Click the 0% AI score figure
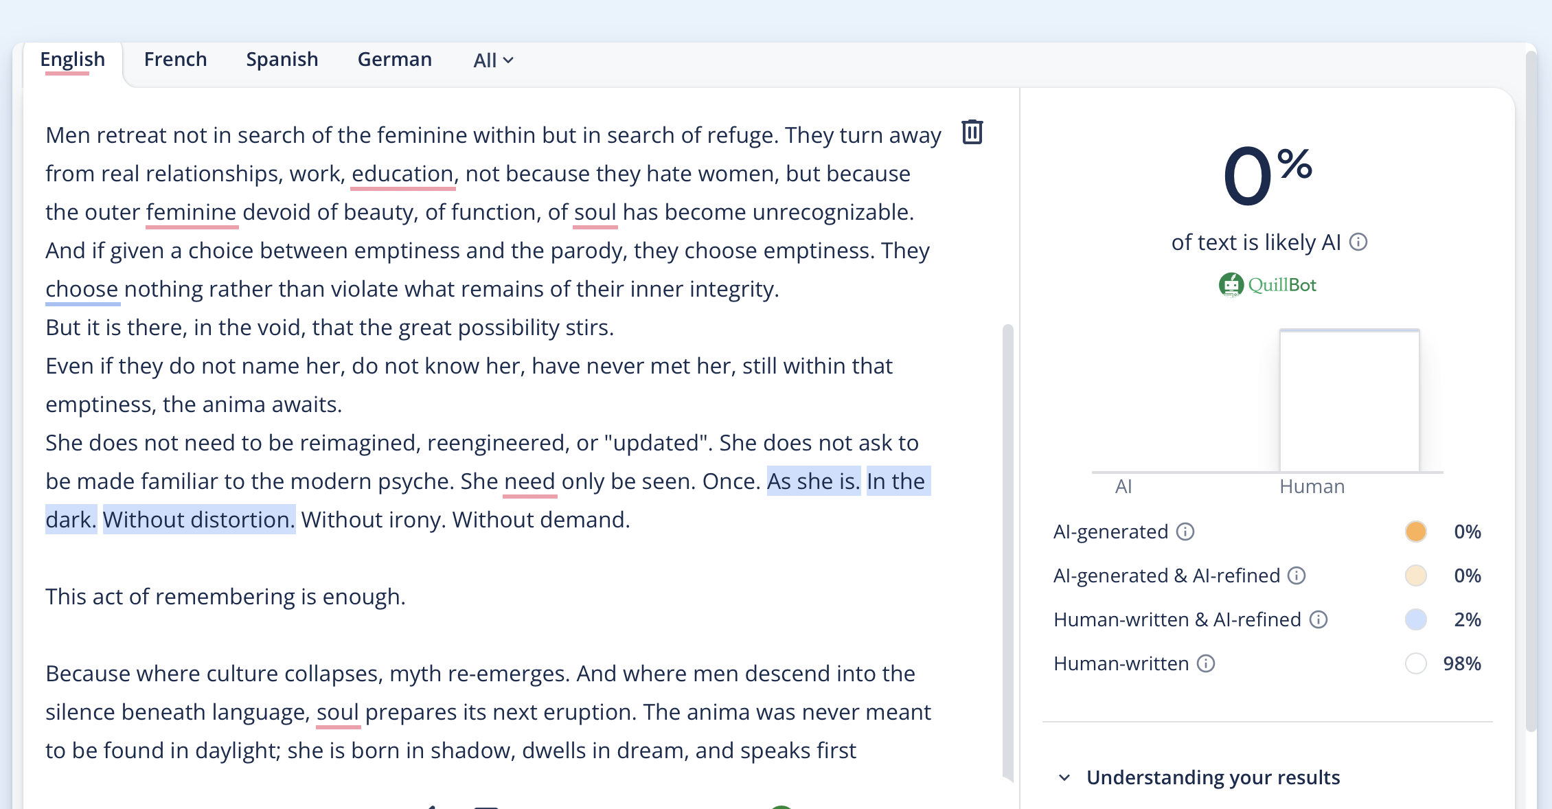The width and height of the screenshot is (1552, 809). pos(1268,176)
